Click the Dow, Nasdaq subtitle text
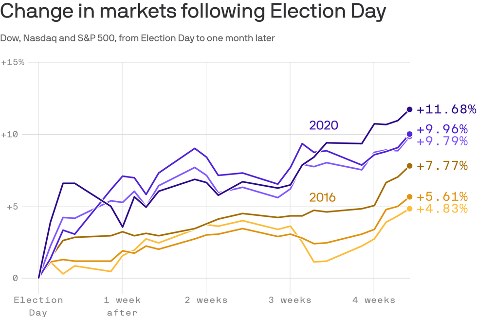 [137, 38]
